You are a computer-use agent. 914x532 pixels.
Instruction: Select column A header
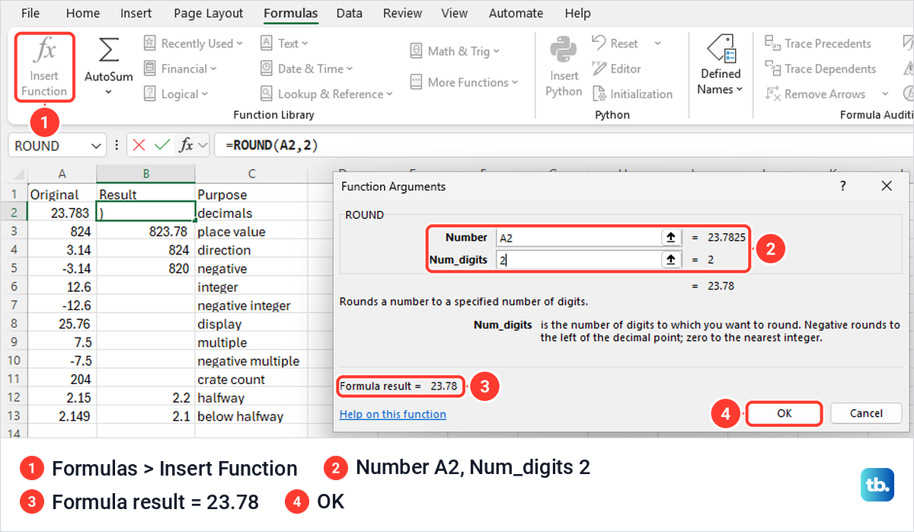point(62,173)
